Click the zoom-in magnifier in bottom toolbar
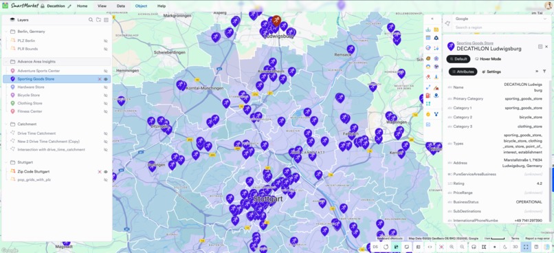 pos(452,247)
